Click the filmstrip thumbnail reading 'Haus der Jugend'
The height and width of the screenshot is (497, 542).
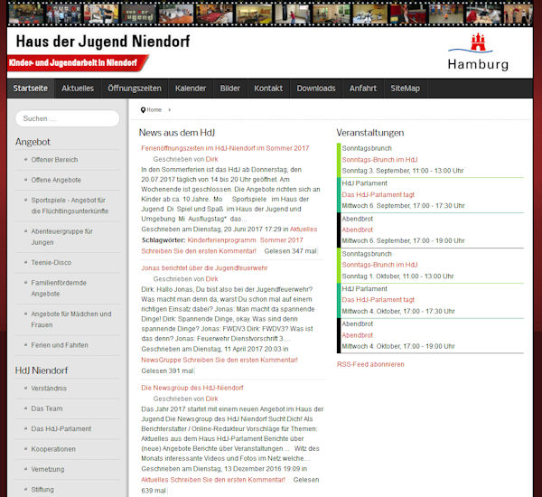(138, 14)
